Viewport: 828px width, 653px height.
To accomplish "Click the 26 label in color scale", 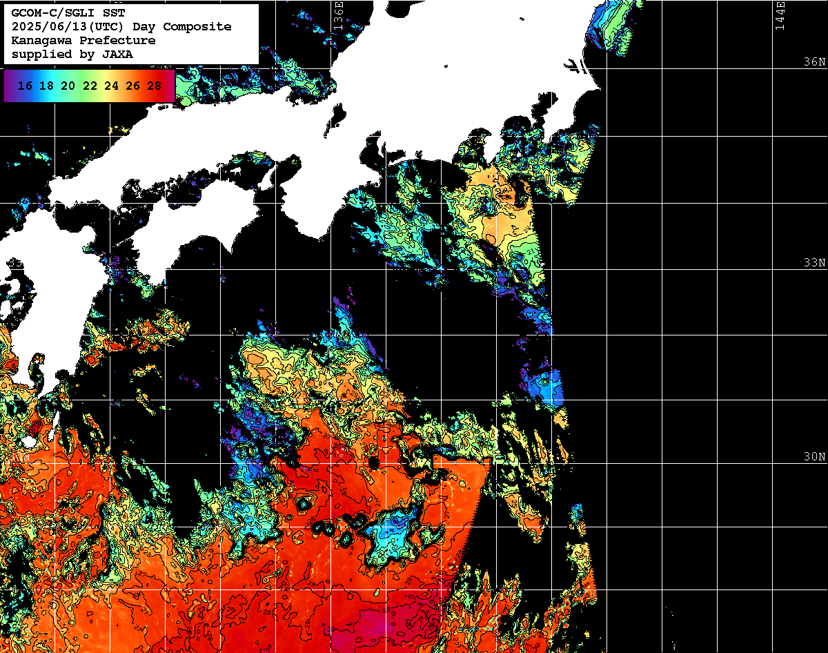I will coord(133,86).
